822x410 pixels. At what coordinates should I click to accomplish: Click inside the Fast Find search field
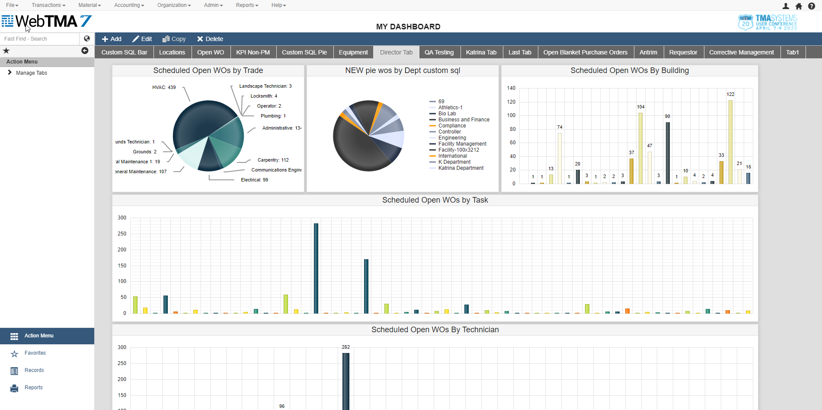[x=39, y=38]
